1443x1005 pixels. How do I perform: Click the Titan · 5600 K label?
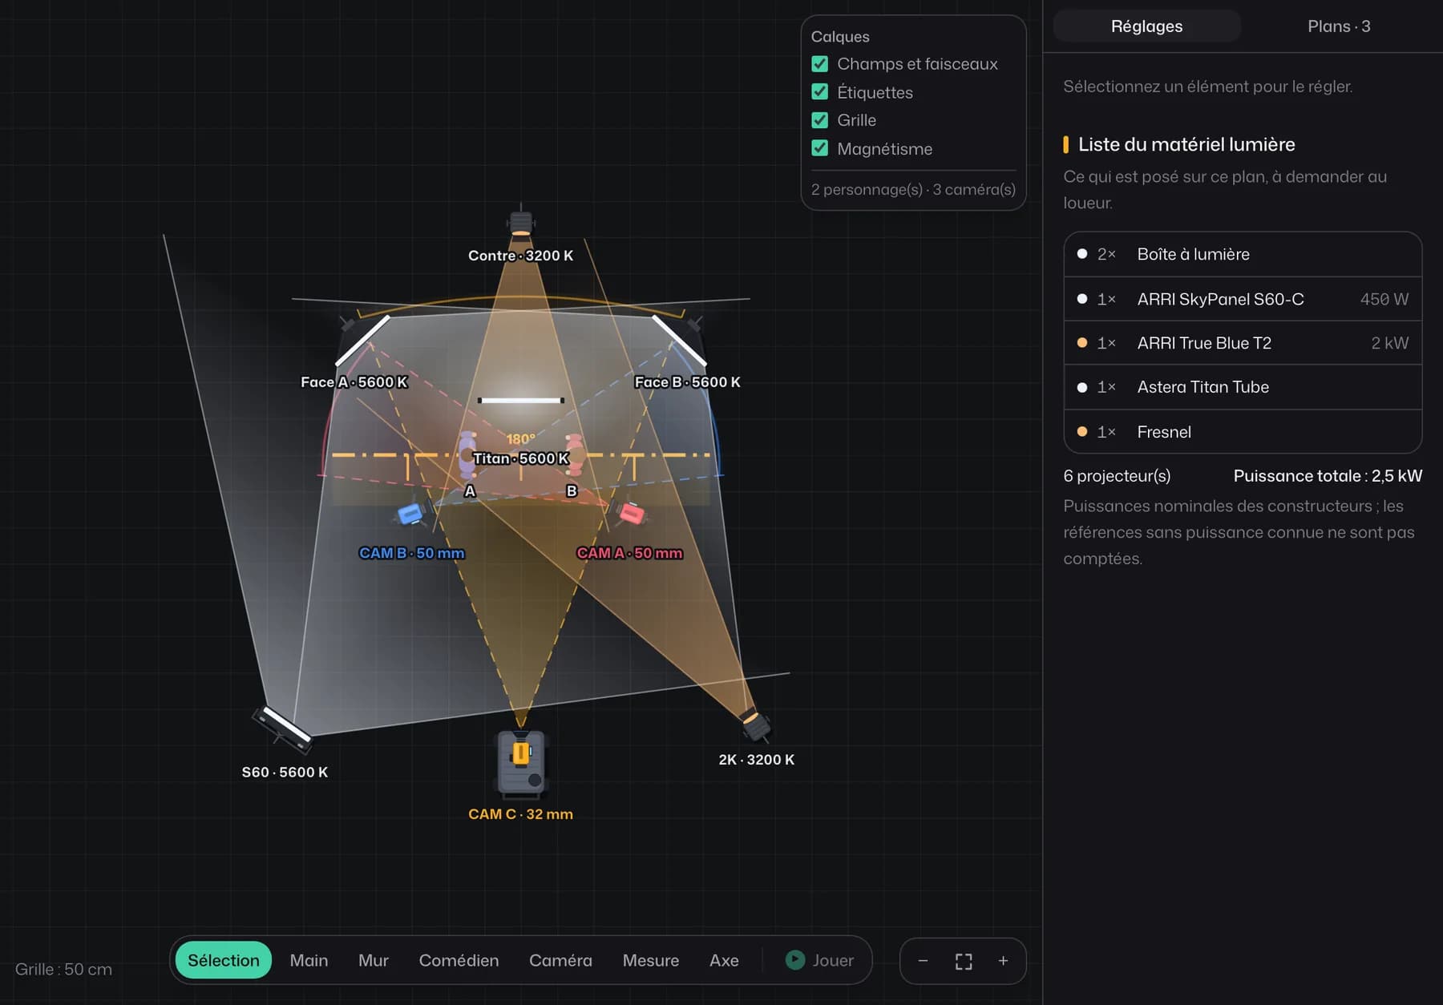(x=521, y=458)
